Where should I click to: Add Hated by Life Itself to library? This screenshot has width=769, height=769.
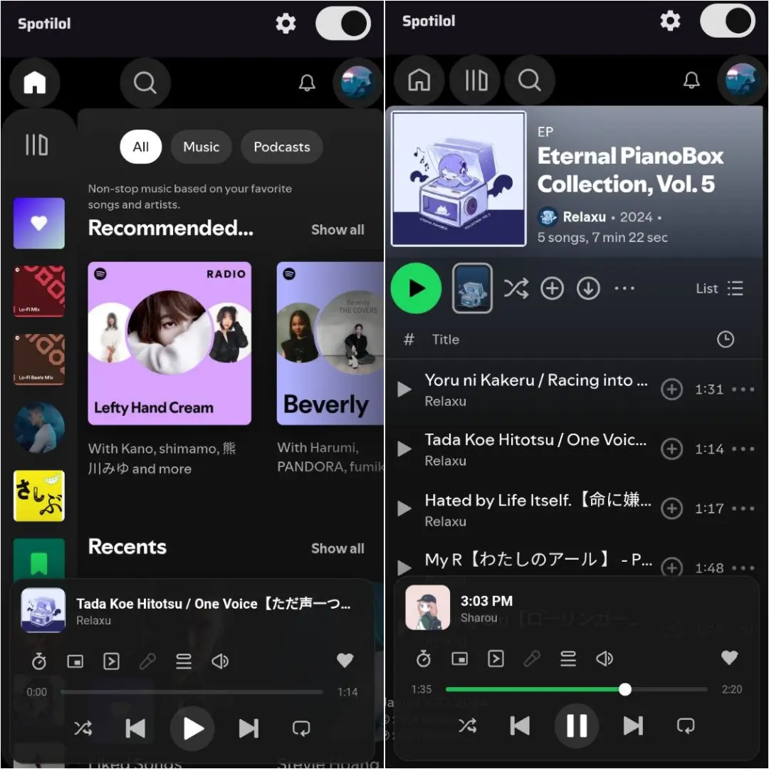(x=672, y=508)
